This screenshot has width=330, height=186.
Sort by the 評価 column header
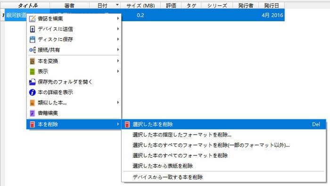171,6
